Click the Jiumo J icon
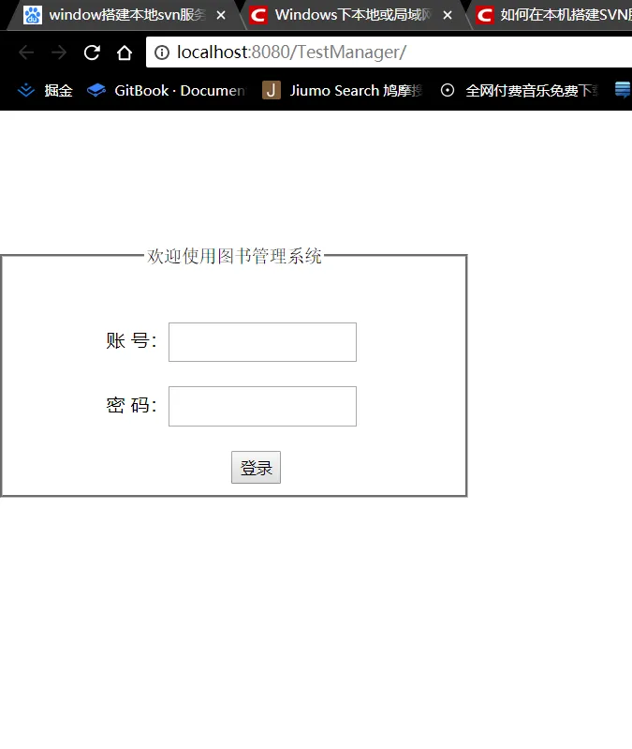This screenshot has height=749, width=632. coord(271,90)
